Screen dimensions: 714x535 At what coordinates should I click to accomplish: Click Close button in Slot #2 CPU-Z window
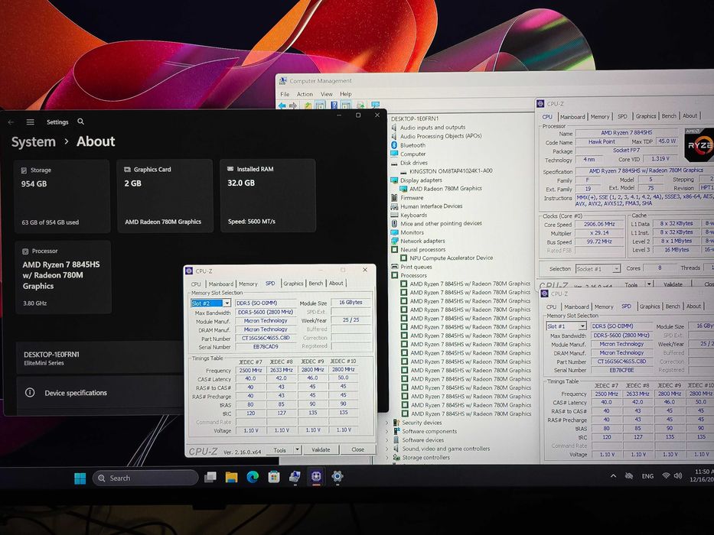[357, 449]
